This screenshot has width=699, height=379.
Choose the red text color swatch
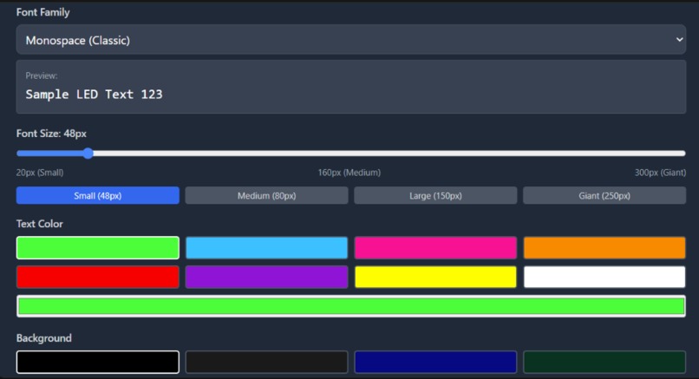tap(98, 277)
